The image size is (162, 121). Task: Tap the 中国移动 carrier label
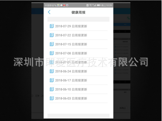coord(49,5)
